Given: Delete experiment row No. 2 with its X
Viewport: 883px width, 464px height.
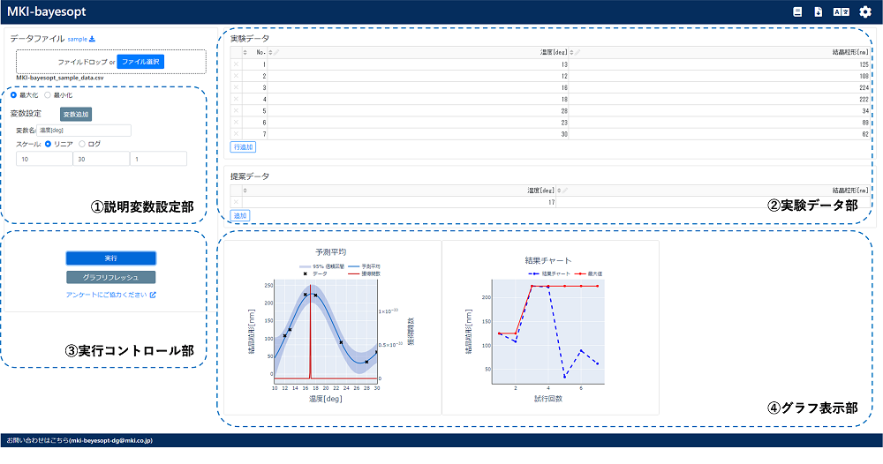Looking at the screenshot, I should [236, 76].
